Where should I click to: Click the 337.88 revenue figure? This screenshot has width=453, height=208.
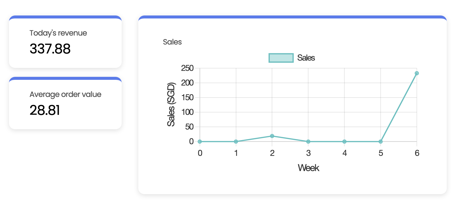point(50,49)
